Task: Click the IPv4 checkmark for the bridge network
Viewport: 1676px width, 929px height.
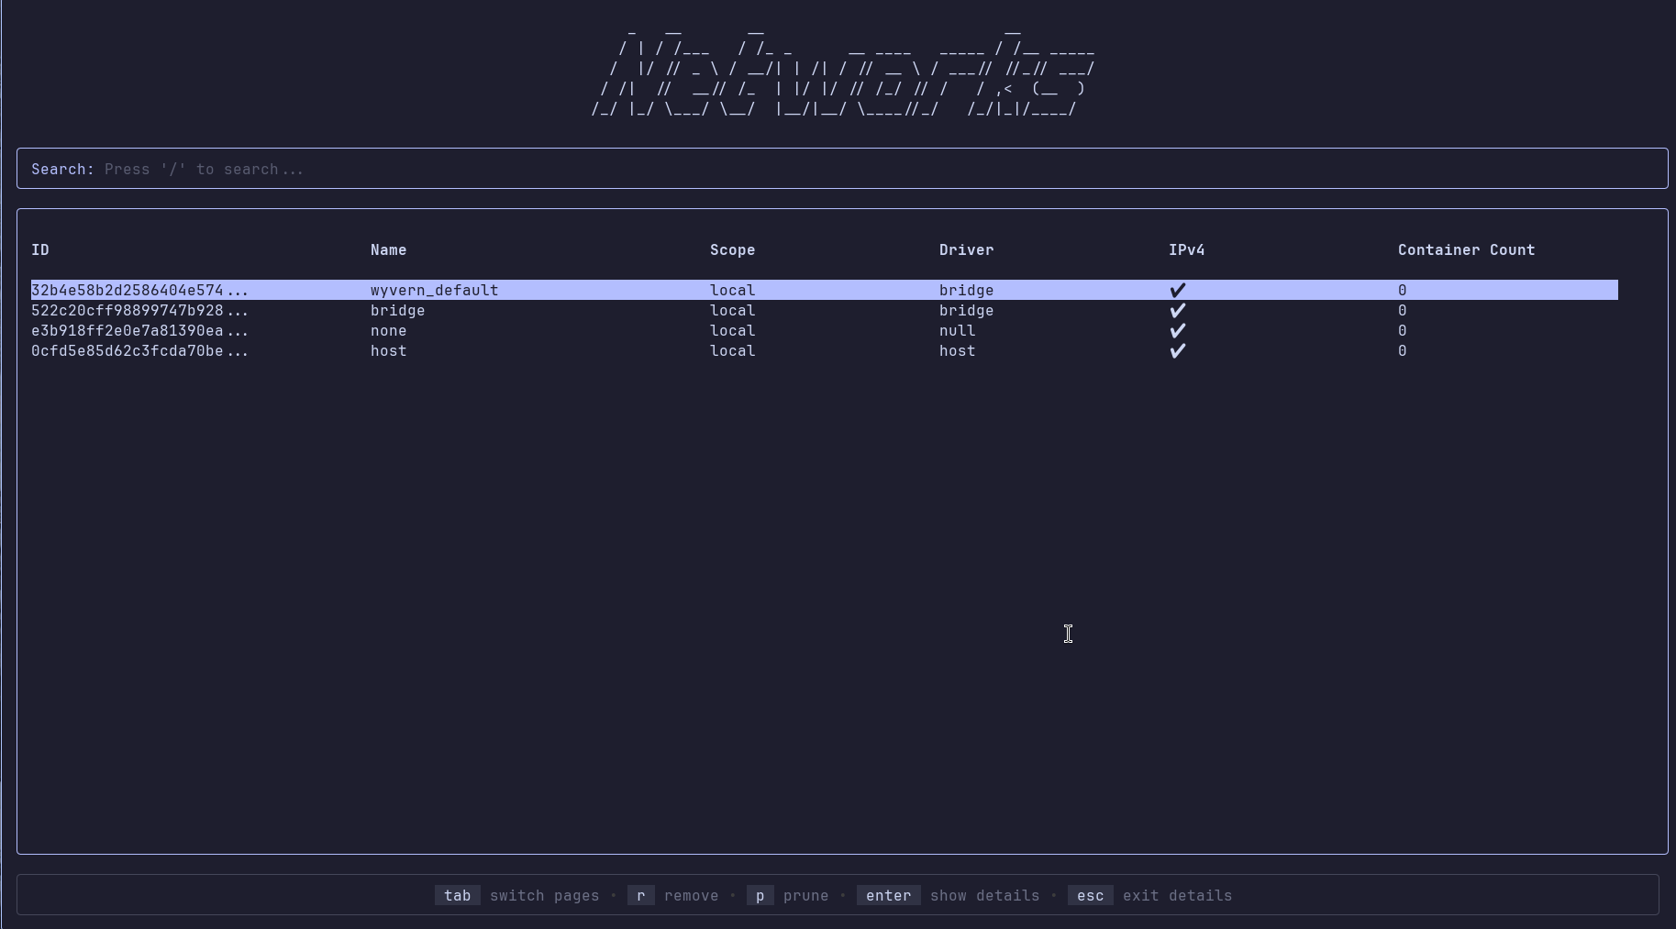Action: tap(1178, 311)
